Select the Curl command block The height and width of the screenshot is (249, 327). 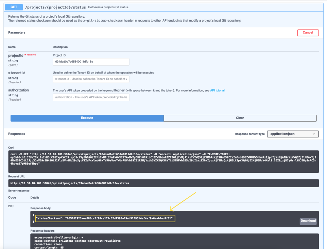163,161
